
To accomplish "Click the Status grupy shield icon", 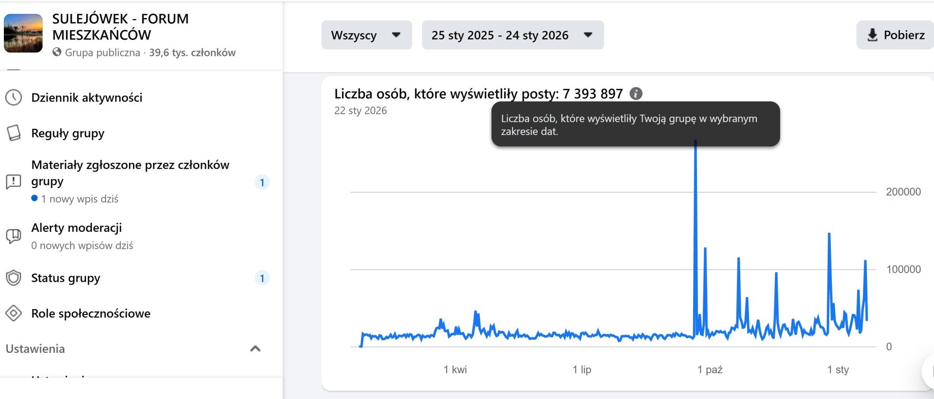I will pyautogui.click(x=14, y=278).
